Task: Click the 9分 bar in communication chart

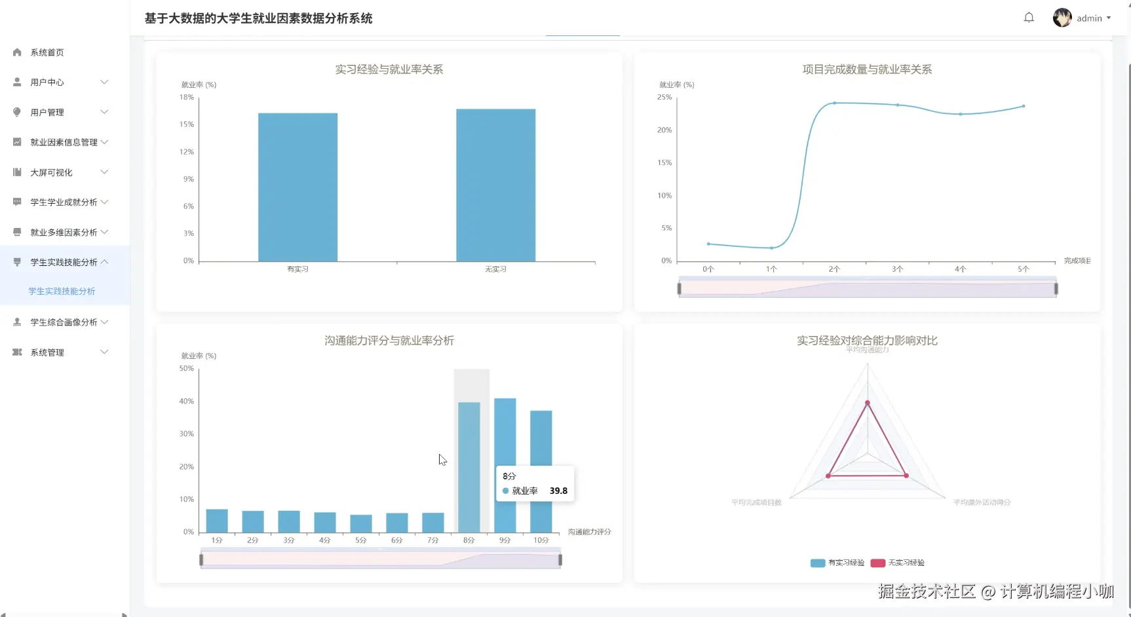Action: [505, 466]
